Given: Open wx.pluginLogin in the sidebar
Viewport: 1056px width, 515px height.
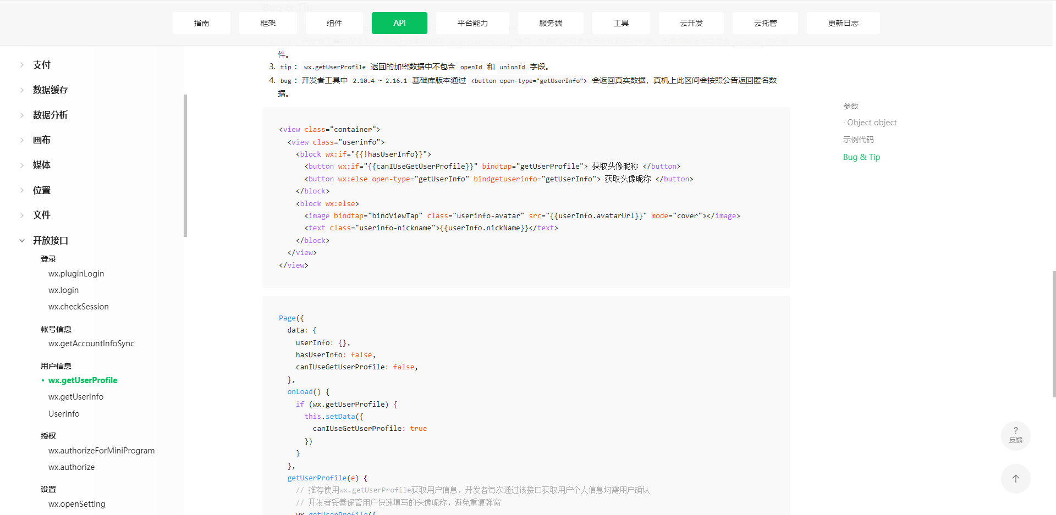Looking at the screenshot, I should pos(76,274).
